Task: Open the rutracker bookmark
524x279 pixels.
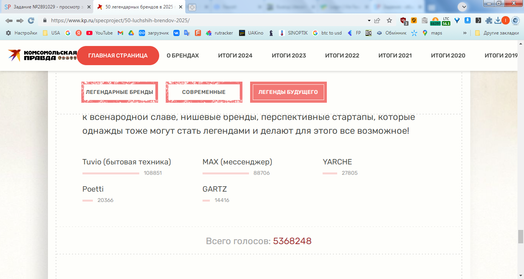Action: pos(219,33)
